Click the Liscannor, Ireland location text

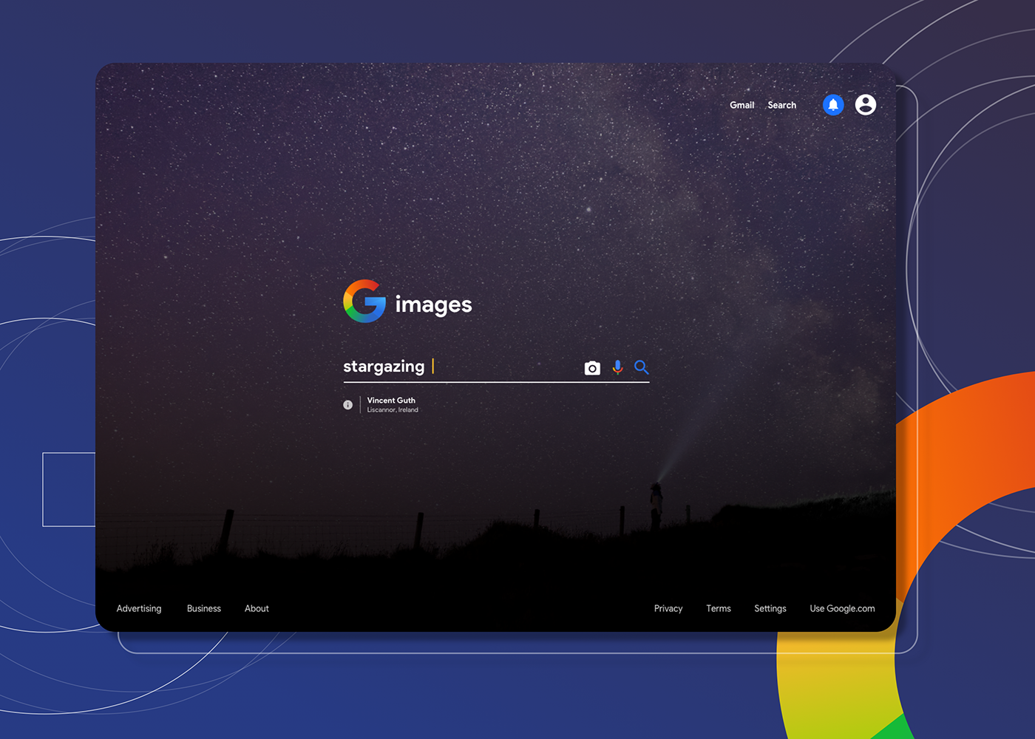tap(393, 410)
